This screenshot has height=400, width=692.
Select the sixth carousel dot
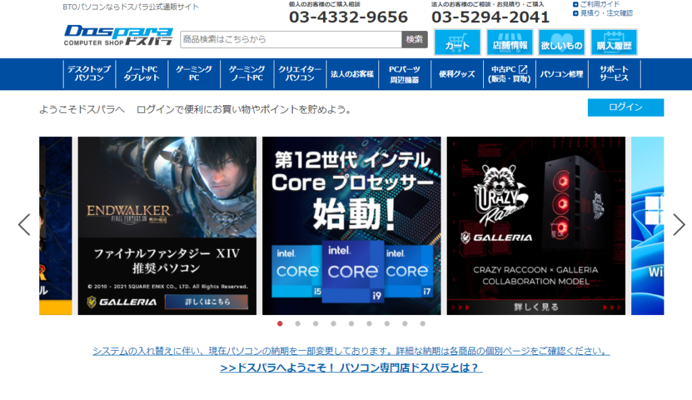tap(369, 324)
